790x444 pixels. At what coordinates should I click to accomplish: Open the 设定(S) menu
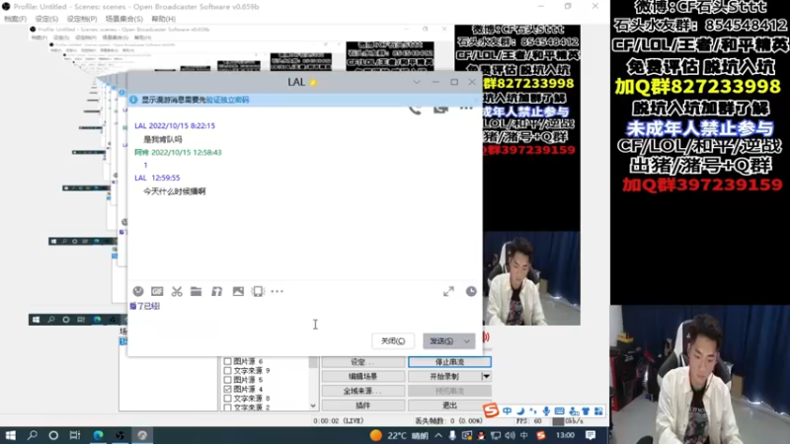pos(46,19)
